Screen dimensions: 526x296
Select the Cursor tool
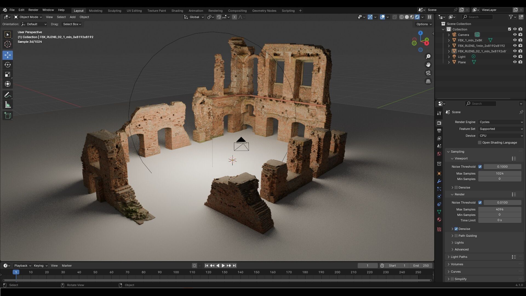coord(8,44)
